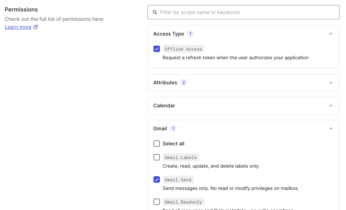The image size is (346, 210).
Task: Click the Gmail.Labels scope tag
Action: [181, 157]
